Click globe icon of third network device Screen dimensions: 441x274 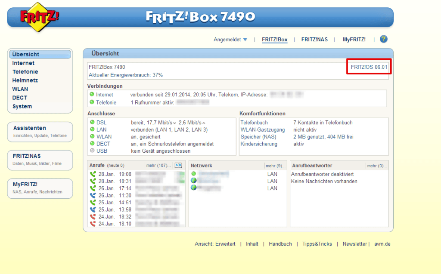[x=193, y=188]
